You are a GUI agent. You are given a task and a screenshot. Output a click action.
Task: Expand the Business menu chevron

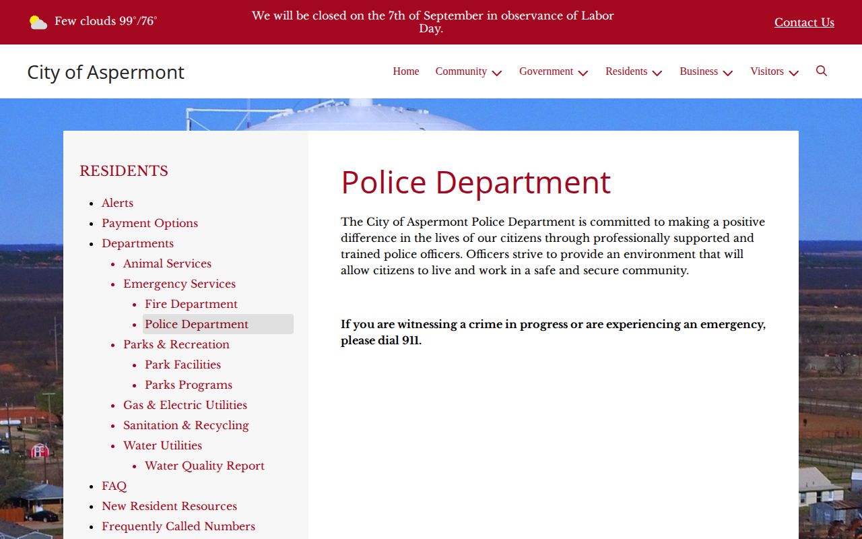728,73
